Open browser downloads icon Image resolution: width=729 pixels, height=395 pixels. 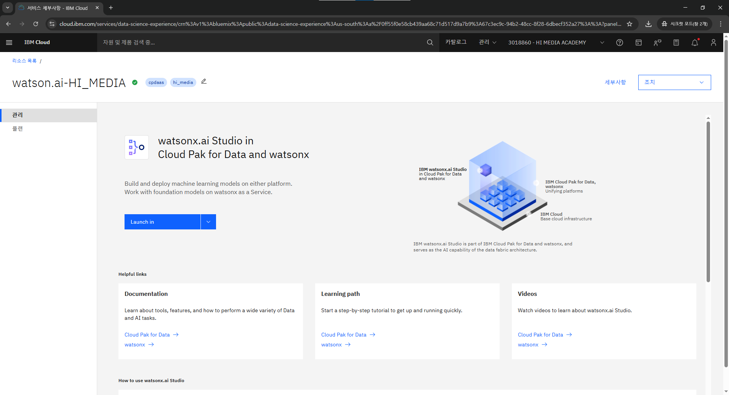tap(649, 24)
